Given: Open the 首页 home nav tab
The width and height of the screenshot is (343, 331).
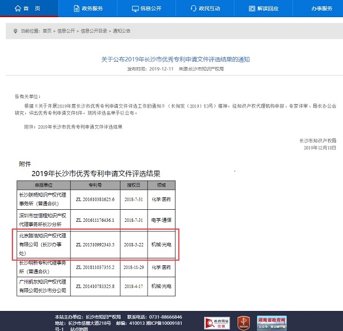Looking at the screenshot, I should tap(29, 9).
